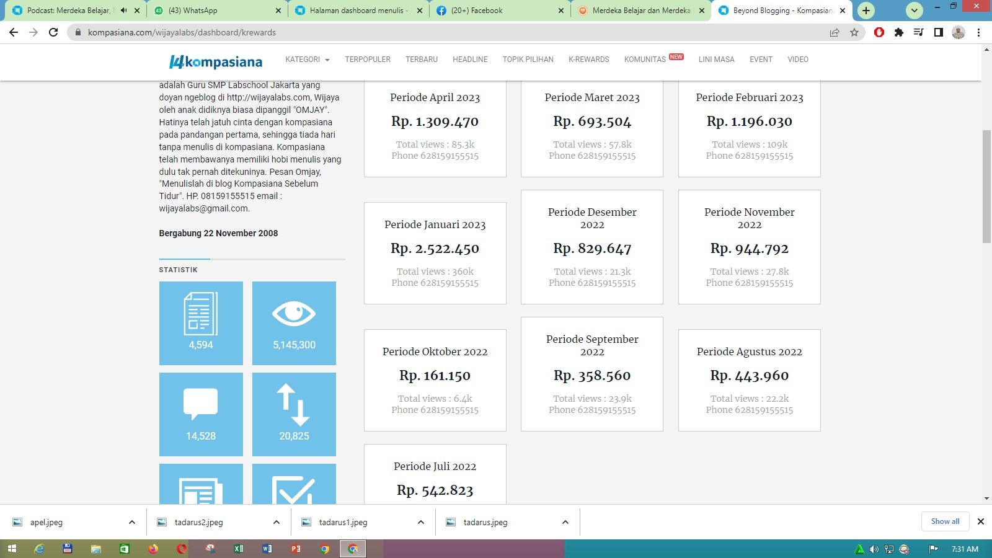
Task: Click the up-down arrows statistic tile
Action: pyautogui.click(x=294, y=414)
